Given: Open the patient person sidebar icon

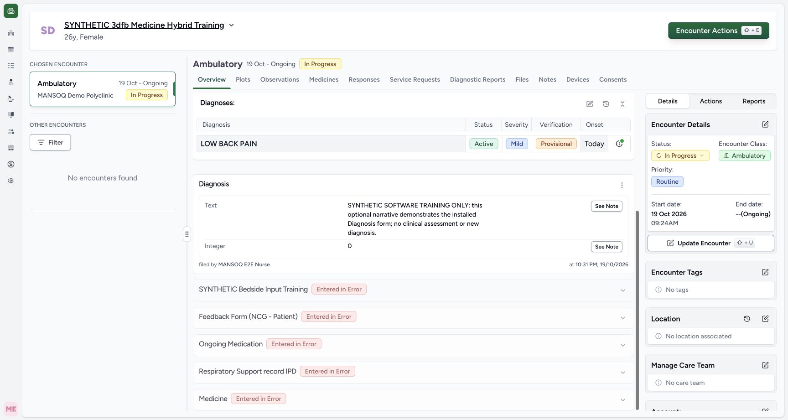Looking at the screenshot, I should pyautogui.click(x=11, y=82).
